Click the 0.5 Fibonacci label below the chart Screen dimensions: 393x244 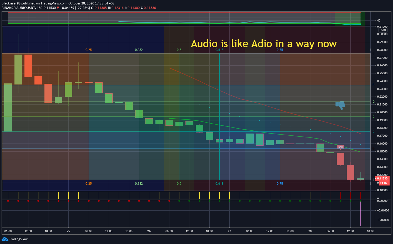[179, 184]
